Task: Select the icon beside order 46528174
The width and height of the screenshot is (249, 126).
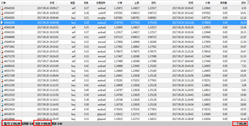Action: [x=2, y=114]
